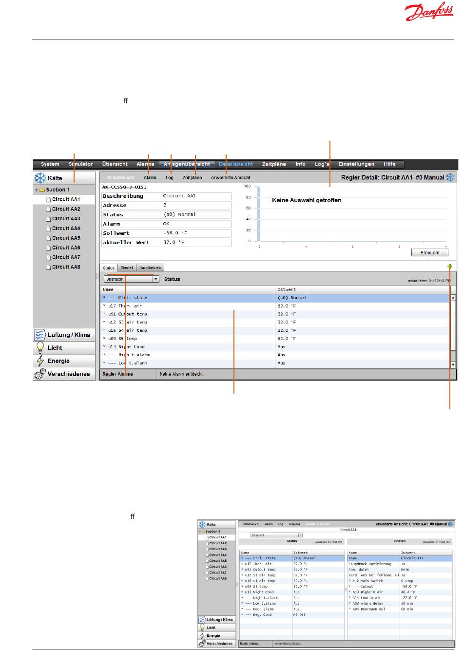Open Übersicht dropdown in lower erweiterte Ansicht screenshot
This screenshot has height=667, width=463.
[300, 535]
